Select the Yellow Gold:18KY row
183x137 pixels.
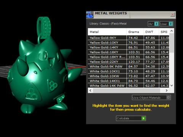point(128,52)
